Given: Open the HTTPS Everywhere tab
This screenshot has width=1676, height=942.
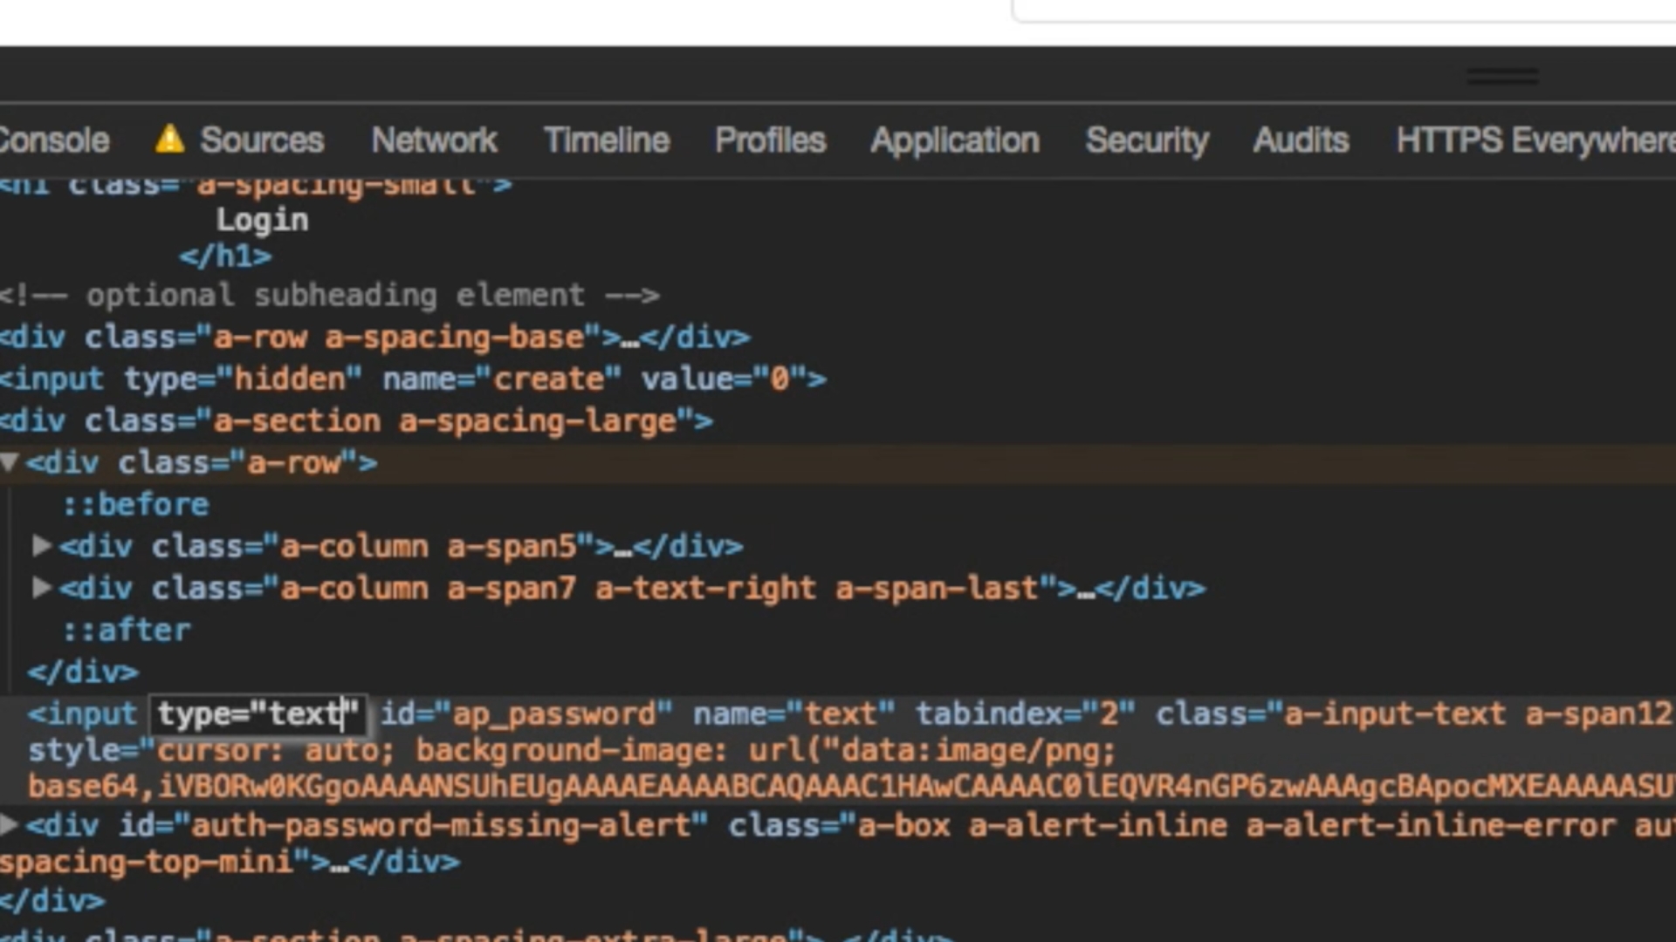Looking at the screenshot, I should pos(1535,140).
